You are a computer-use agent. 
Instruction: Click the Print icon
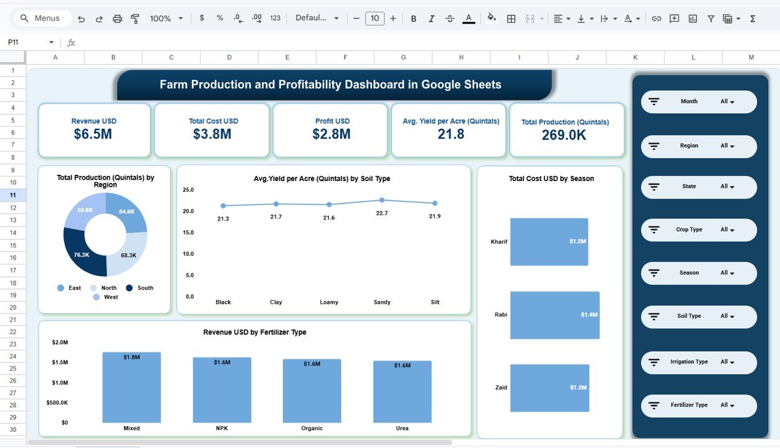click(117, 19)
